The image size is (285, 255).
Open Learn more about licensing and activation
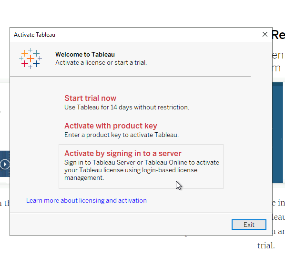pos(86,200)
